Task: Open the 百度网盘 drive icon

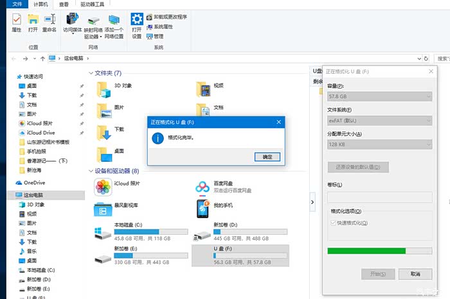Action: click(203, 187)
